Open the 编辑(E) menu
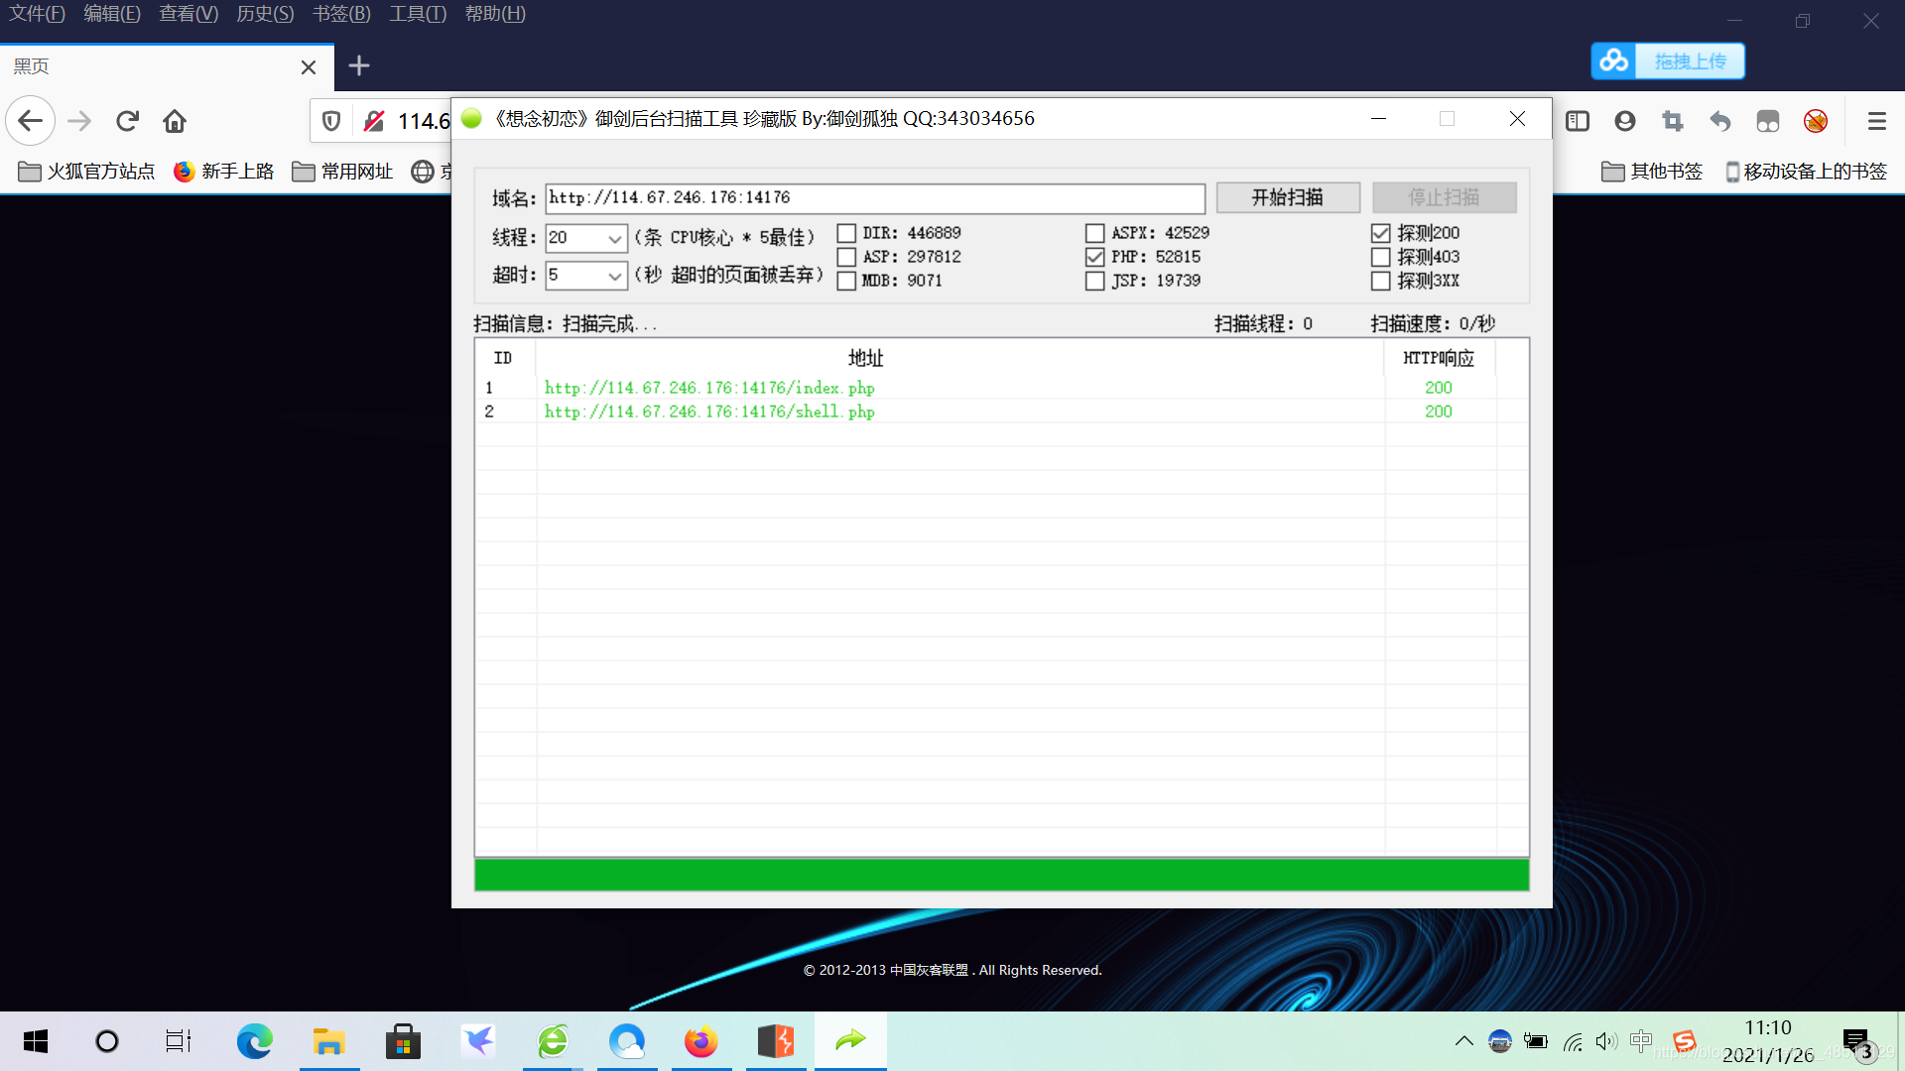 point(112,14)
